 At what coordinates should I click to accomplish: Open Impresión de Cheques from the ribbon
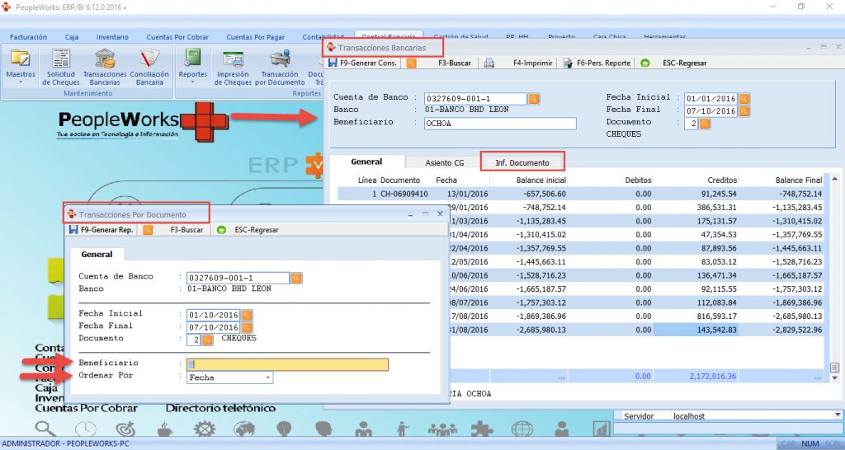(x=233, y=67)
